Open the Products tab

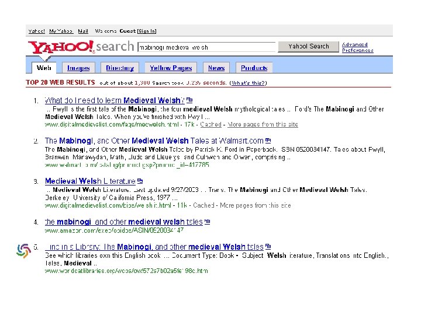[254, 68]
